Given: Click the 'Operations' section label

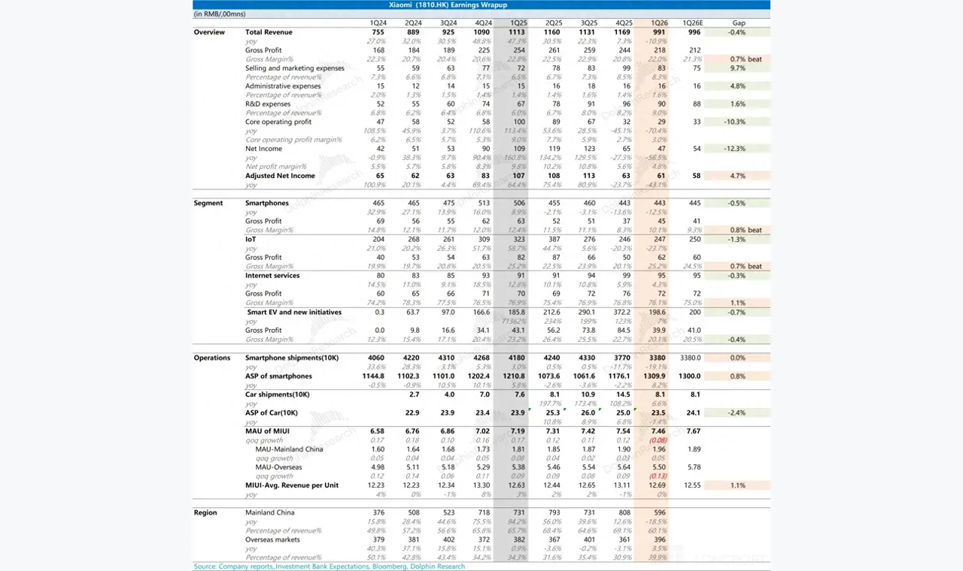Looking at the screenshot, I should pyautogui.click(x=212, y=358).
